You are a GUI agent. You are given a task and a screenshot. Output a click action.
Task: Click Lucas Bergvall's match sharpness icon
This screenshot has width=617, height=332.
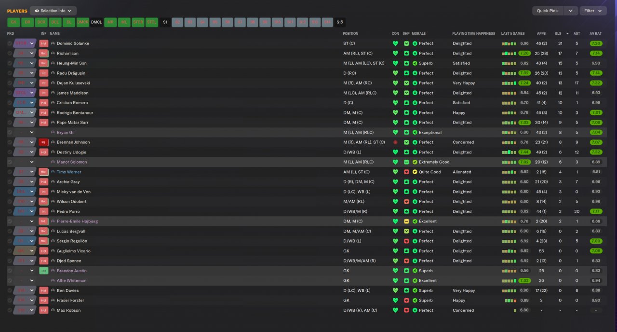click(x=406, y=231)
